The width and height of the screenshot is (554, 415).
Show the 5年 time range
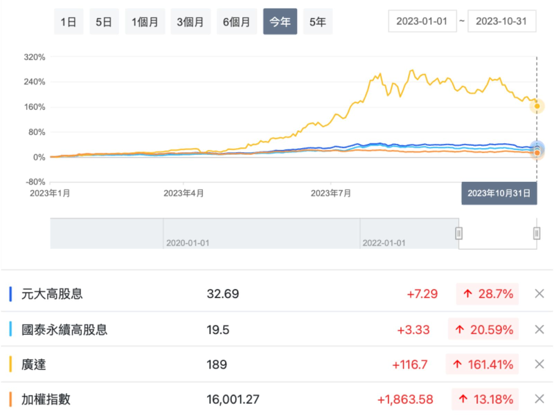click(318, 21)
